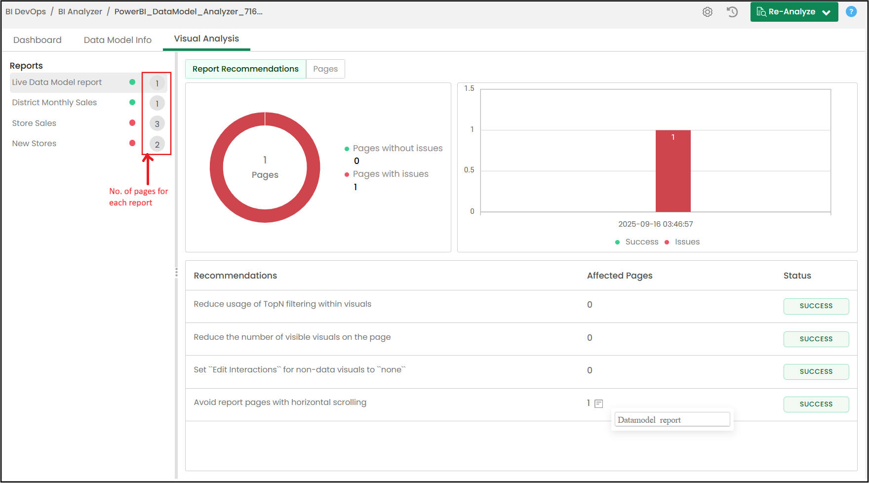
Task: Open the Pages sub-tab
Action: pyautogui.click(x=325, y=69)
